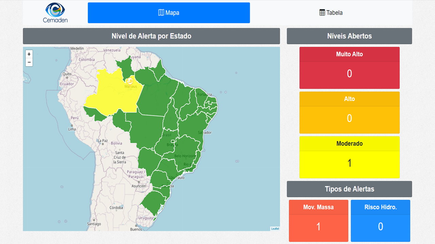The height and width of the screenshot is (244, 435).
Task: Click the yellow Amazonas state on map
Action: 109,95
